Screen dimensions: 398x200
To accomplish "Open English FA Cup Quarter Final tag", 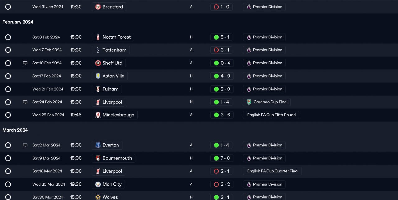I will pyautogui.click(x=272, y=171).
